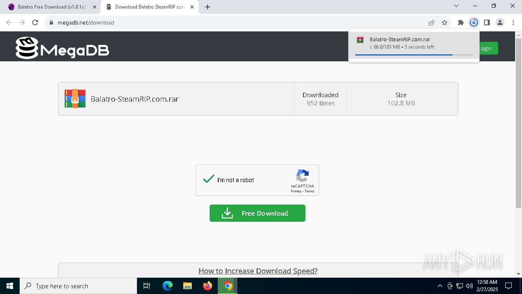Screen dimensions: 522x294
Task: Click the green Free Download button
Action: click(x=257, y=213)
